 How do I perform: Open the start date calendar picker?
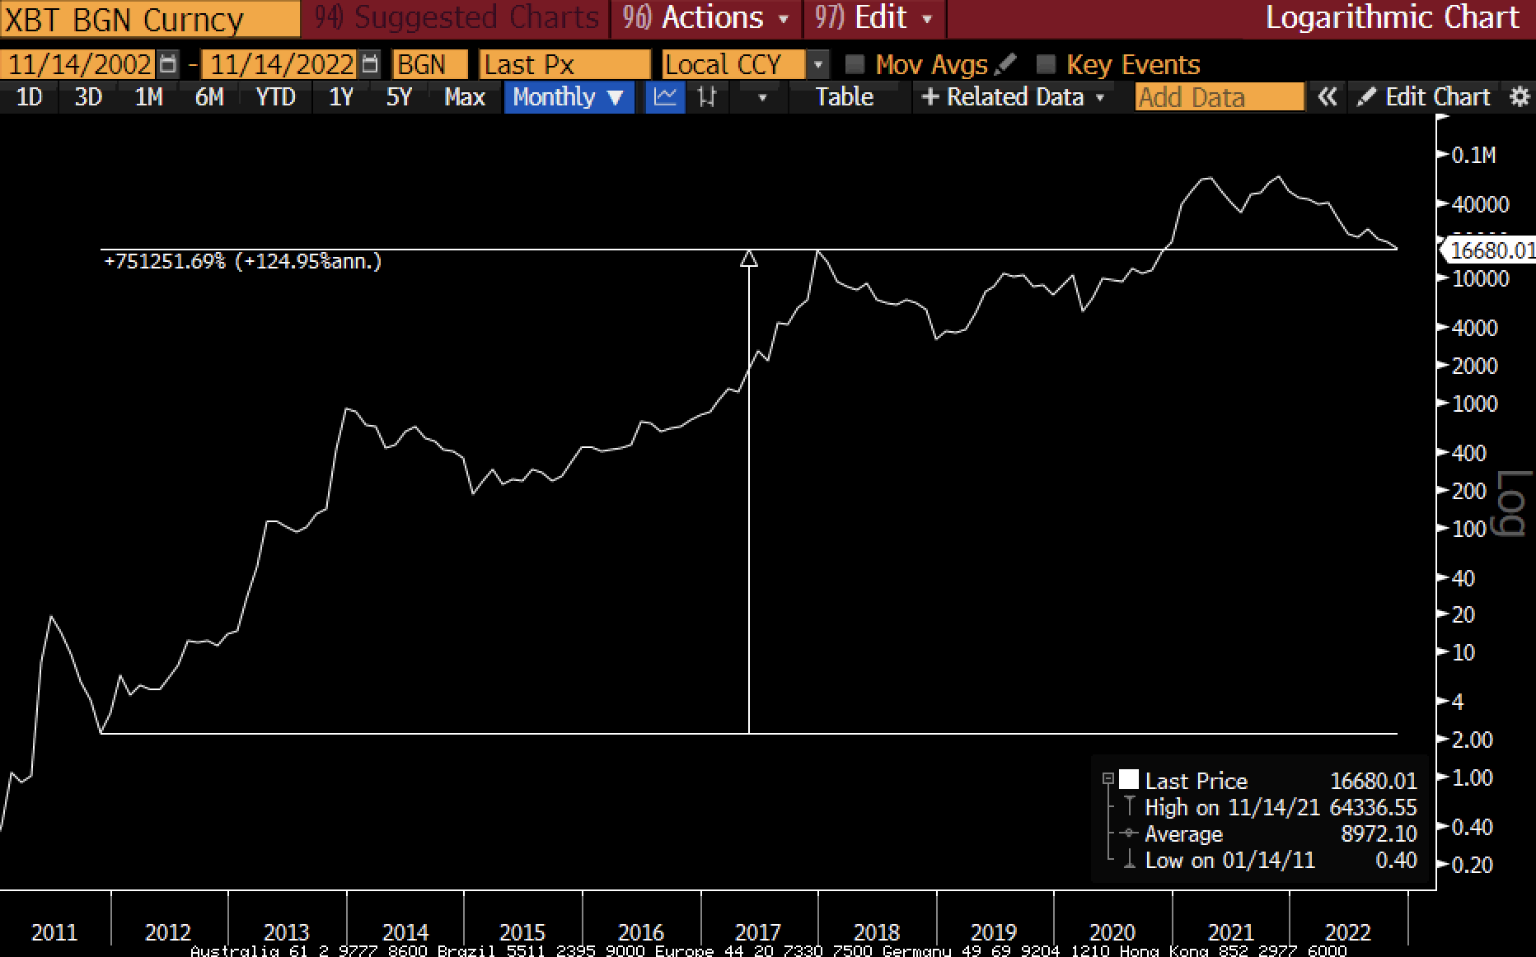168,64
